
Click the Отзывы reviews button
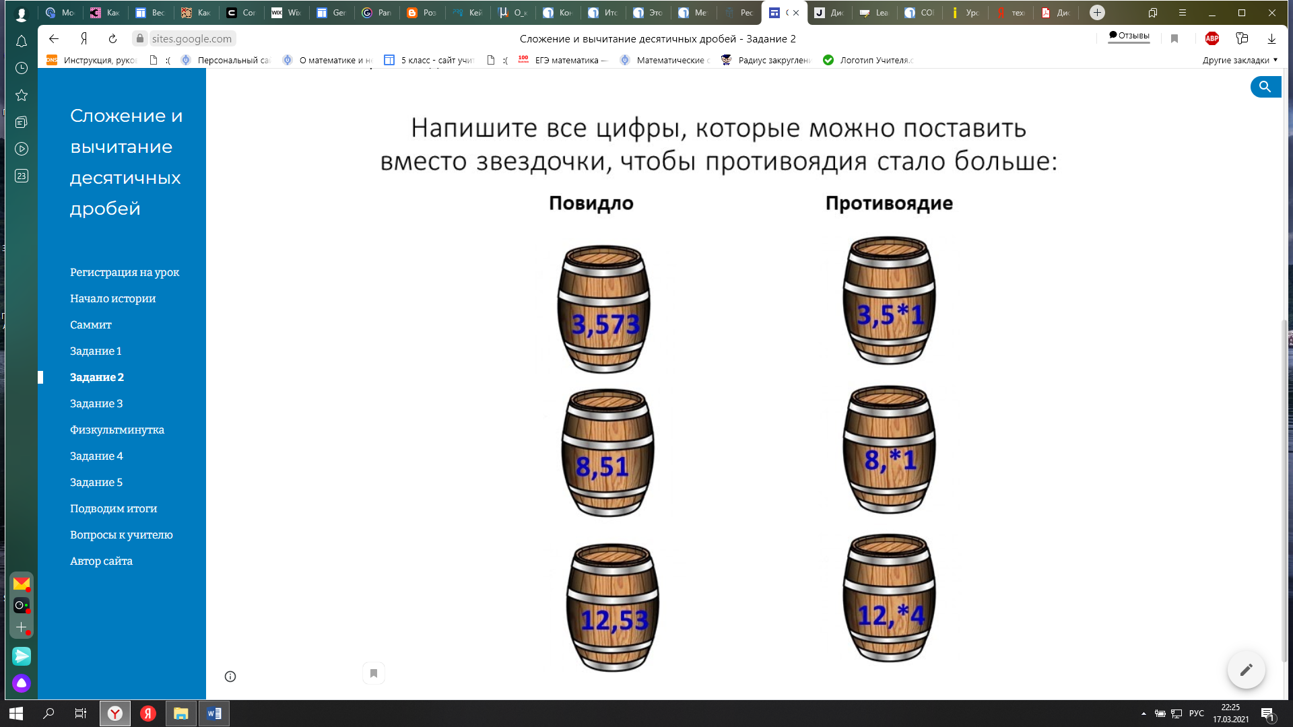[1129, 36]
